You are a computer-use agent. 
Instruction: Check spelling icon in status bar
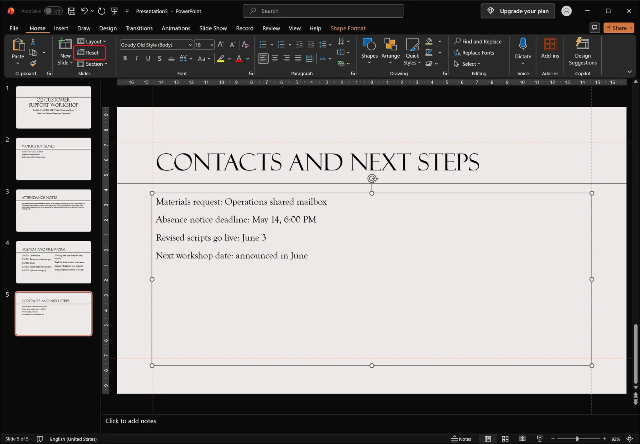tap(40, 439)
